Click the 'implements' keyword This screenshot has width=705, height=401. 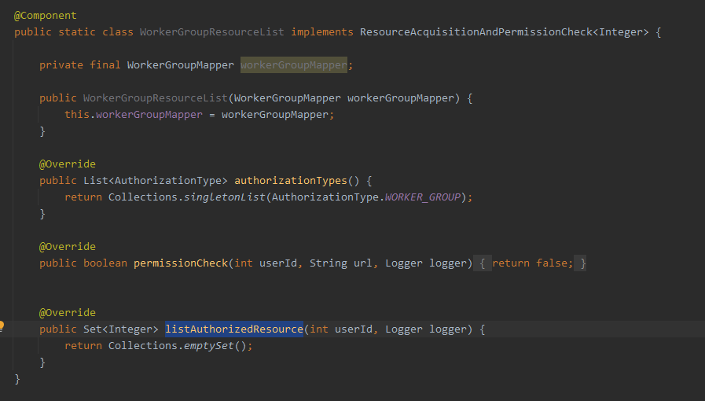click(x=322, y=32)
